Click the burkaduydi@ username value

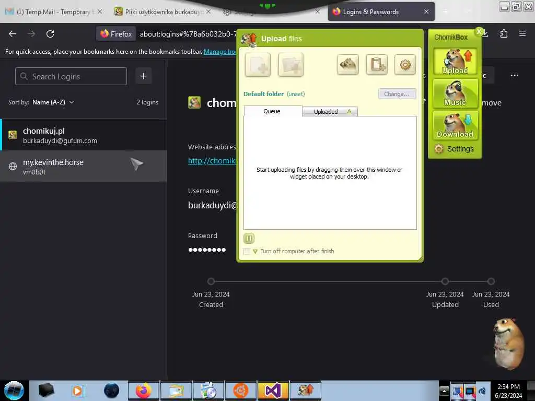pos(212,205)
